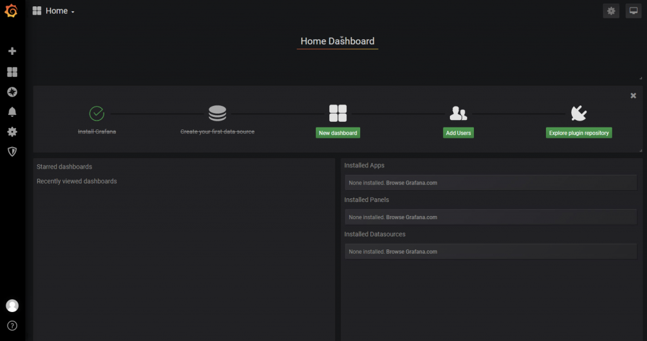
Task: Click the dashboard grid icon beside Home
Action: tap(37, 11)
